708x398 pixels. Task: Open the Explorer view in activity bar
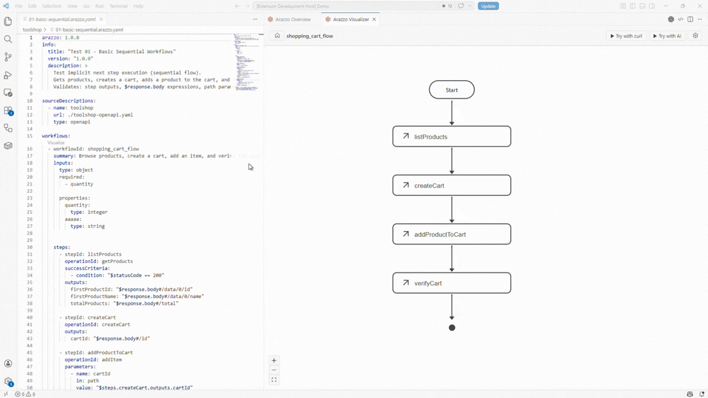pos(8,21)
